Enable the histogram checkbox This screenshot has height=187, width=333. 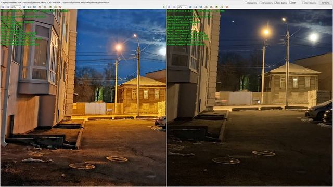pyautogui.click(x=304, y=3)
